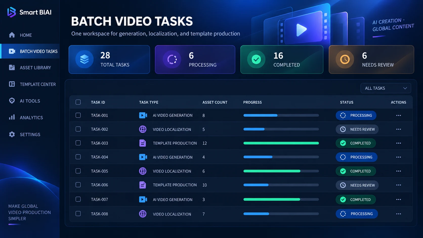This screenshot has width=423, height=238.
Task: Open the ALL TASKS filter dropdown
Action: tap(386, 88)
